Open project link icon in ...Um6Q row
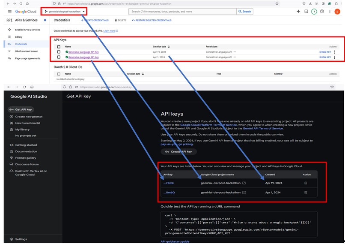Screen dimensions: 345x244 (x=244, y=193)
